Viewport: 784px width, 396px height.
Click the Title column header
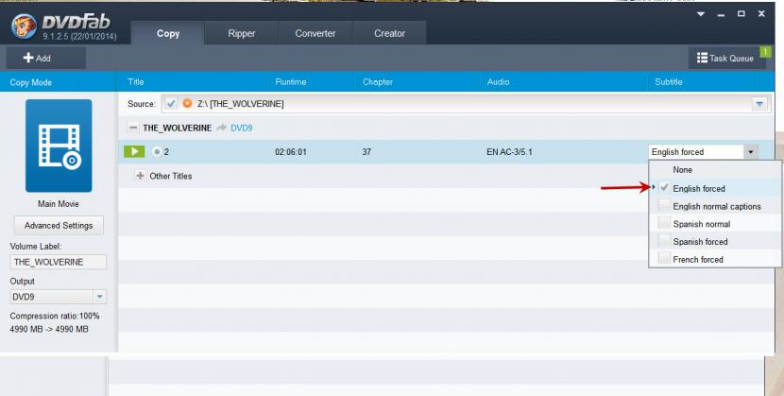coord(135,82)
